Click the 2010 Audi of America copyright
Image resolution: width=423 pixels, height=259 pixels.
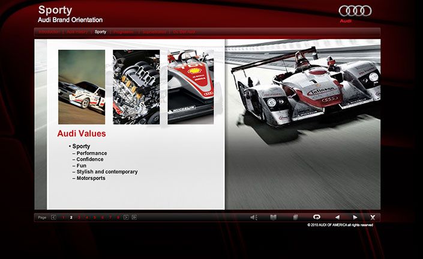pos(340,225)
